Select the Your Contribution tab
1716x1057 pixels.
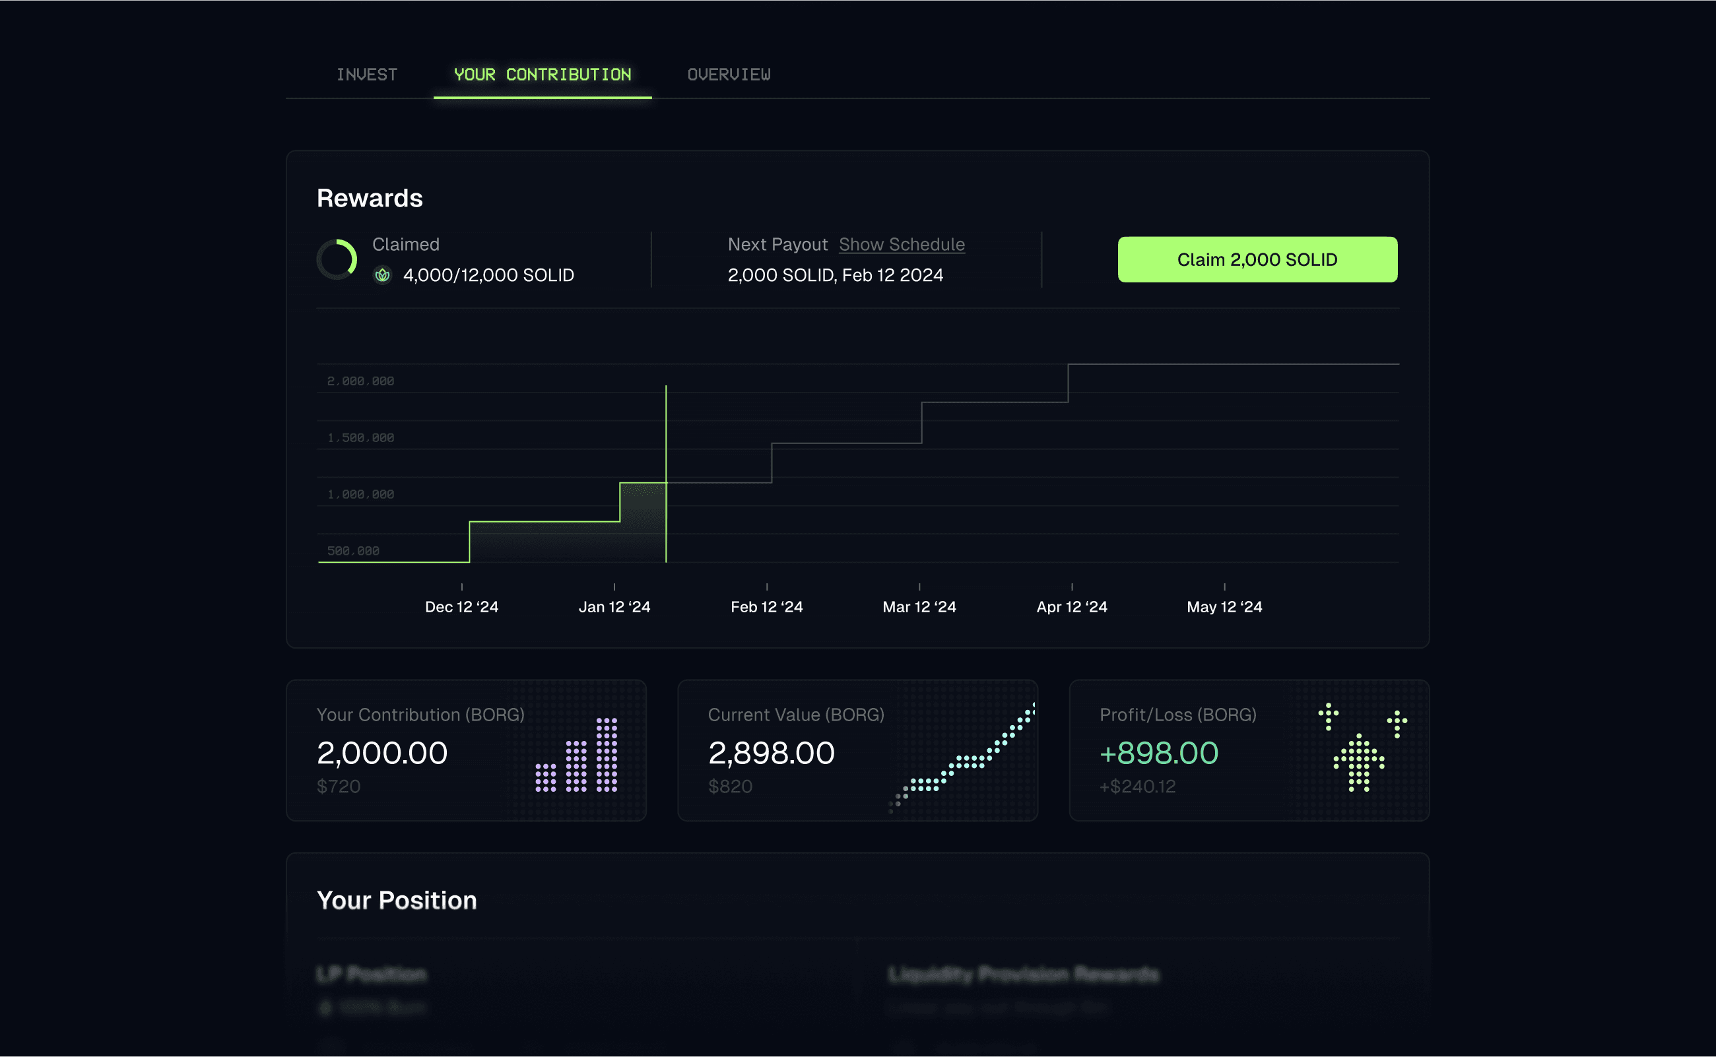pyautogui.click(x=542, y=74)
